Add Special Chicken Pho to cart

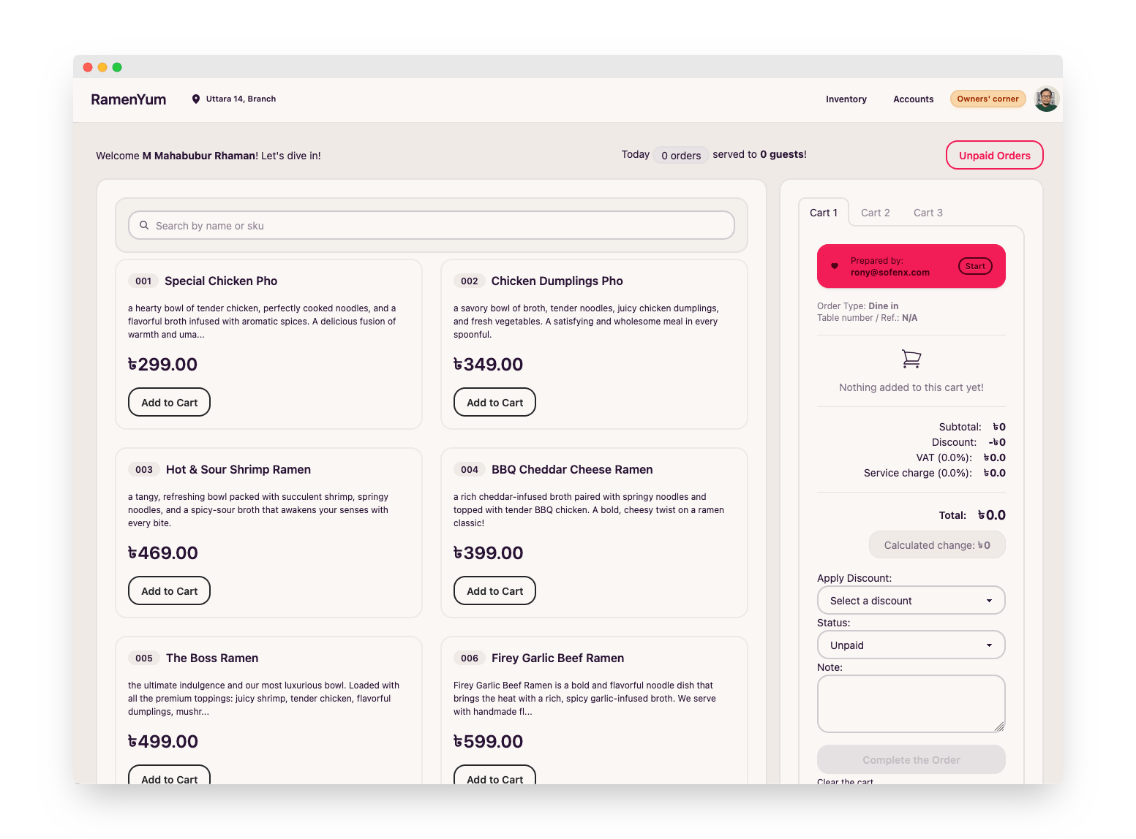coord(169,402)
